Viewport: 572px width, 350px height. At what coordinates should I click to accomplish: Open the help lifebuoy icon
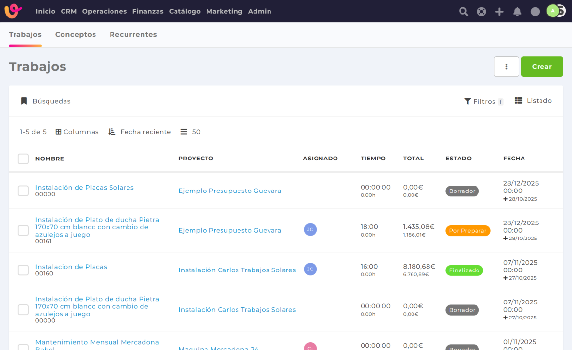(481, 12)
